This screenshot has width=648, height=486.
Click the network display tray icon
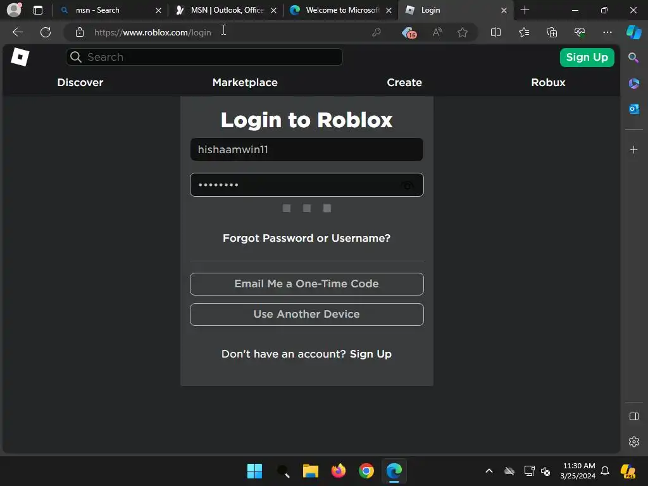pyautogui.click(x=529, y=471)
